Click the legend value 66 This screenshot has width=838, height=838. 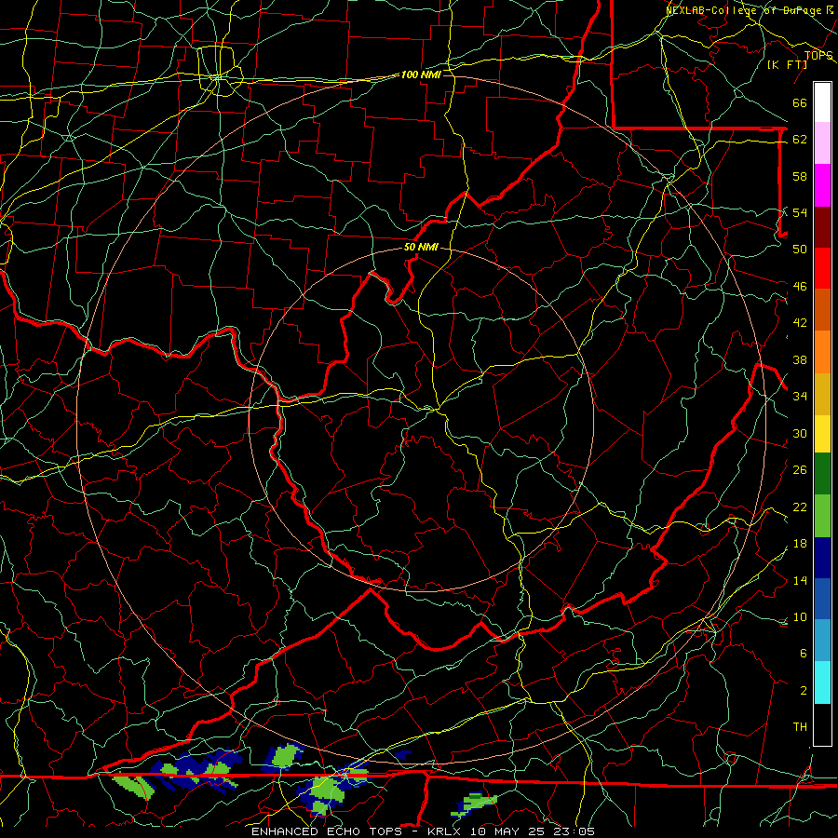coord(800,103)
